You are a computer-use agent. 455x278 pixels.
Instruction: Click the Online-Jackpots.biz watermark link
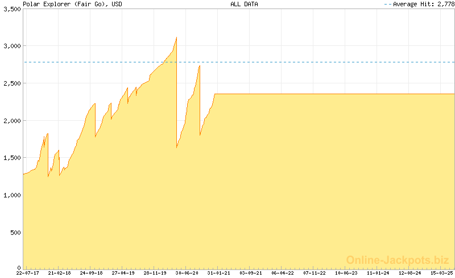(x=398, y=260)
